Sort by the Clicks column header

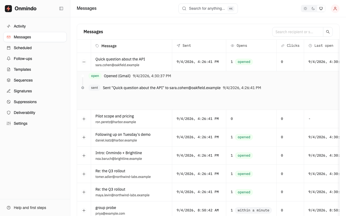point(290,46)
